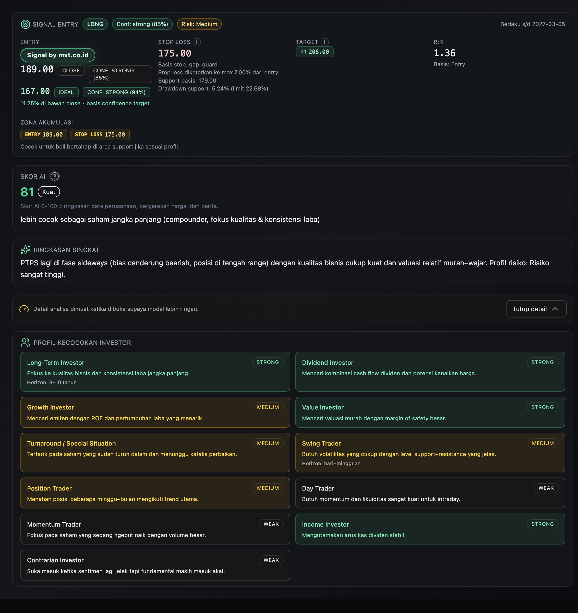578x613 pixels.
Task: Select the T1 208.00 target chip
Action: tap(314, 52)
